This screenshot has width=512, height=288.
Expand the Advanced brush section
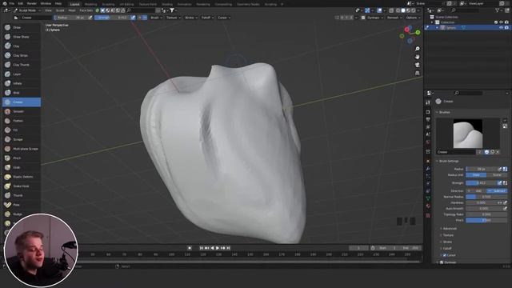(x=450, y=229)
